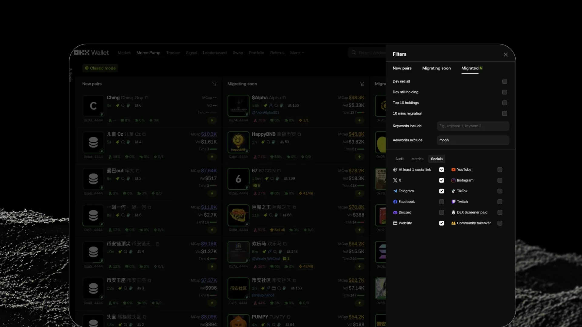Screen dimensions: 582x327
Task: Open the Metrics filter tab
Action: (417, 159)
